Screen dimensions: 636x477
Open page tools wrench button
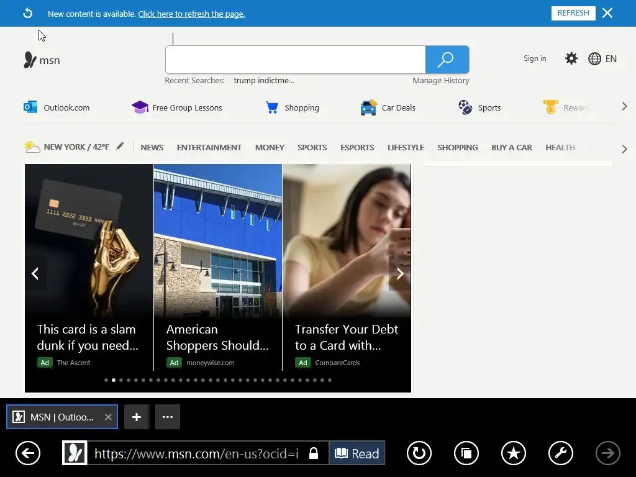561,453
